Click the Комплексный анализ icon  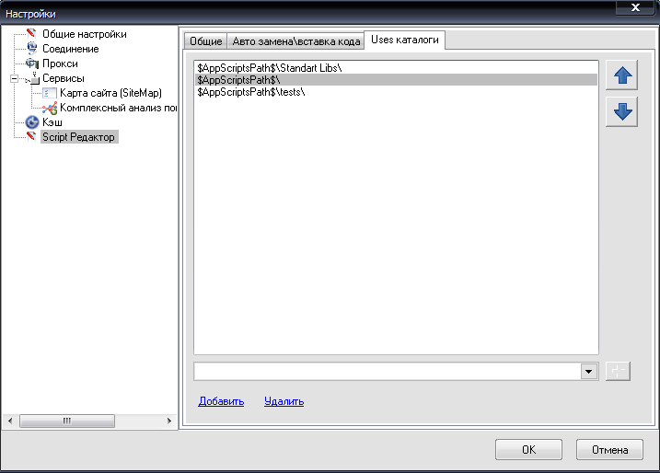[50, 108]
